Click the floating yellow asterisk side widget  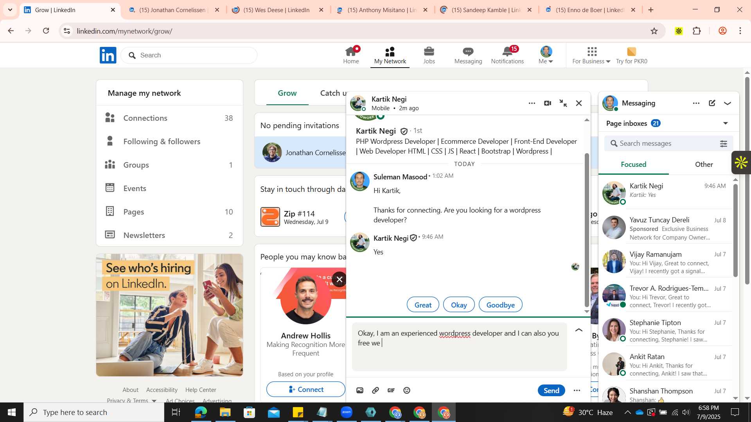click(741, 163)
